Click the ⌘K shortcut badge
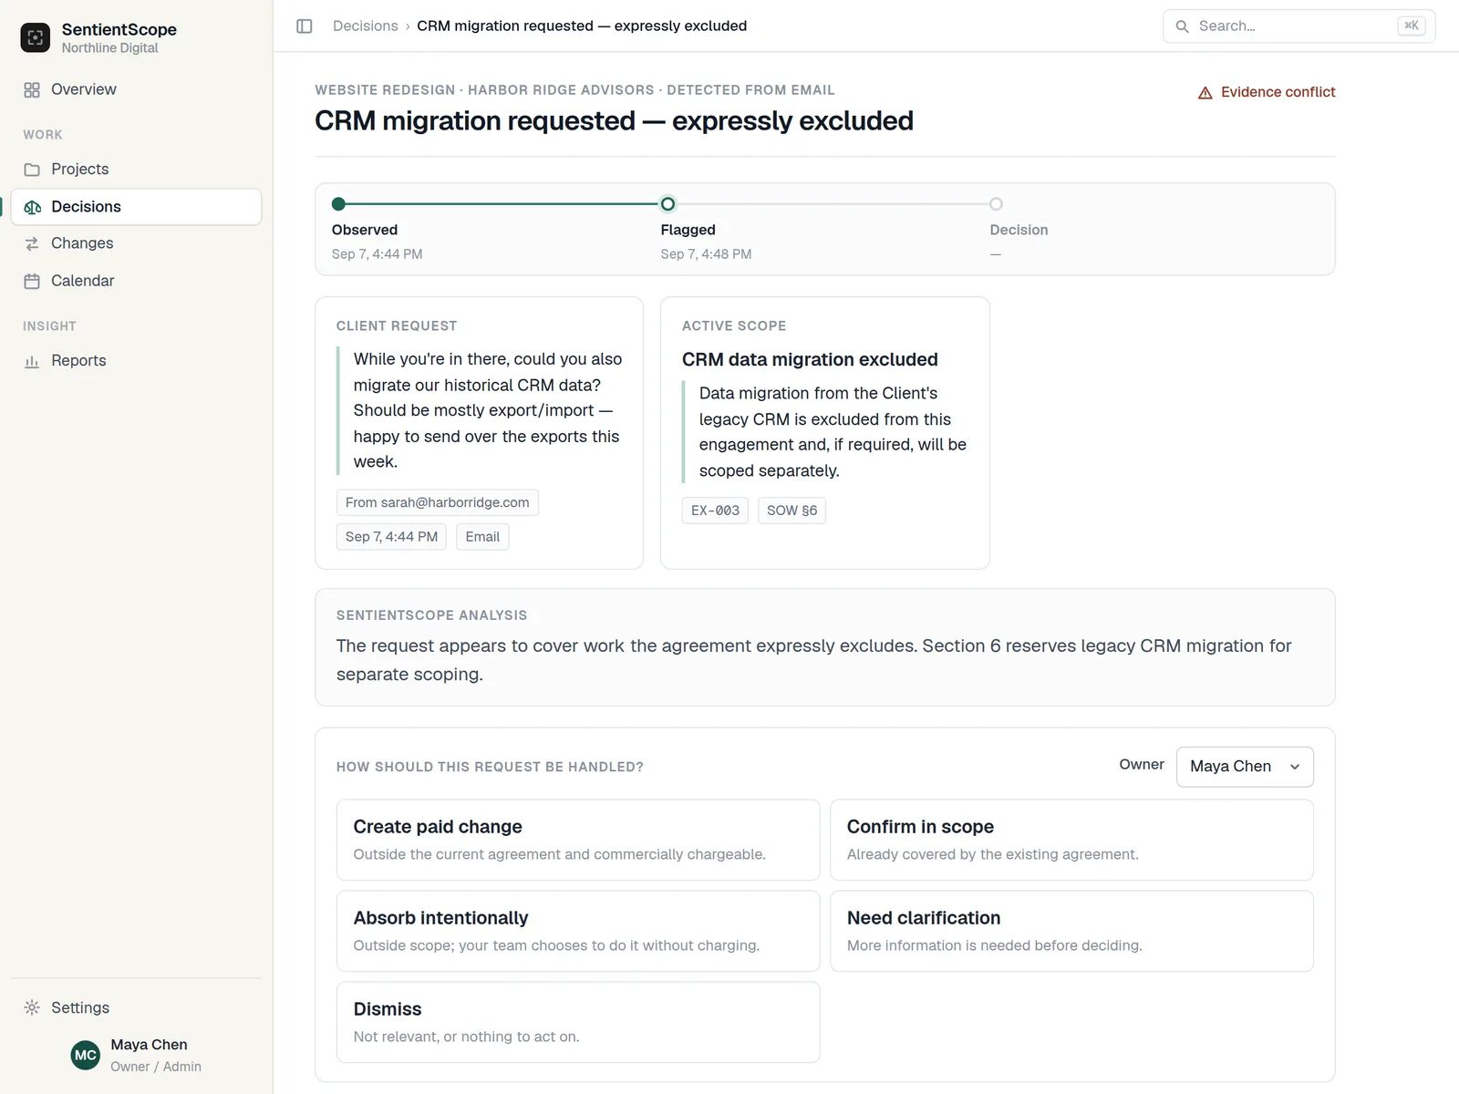 pos(1411,26)
